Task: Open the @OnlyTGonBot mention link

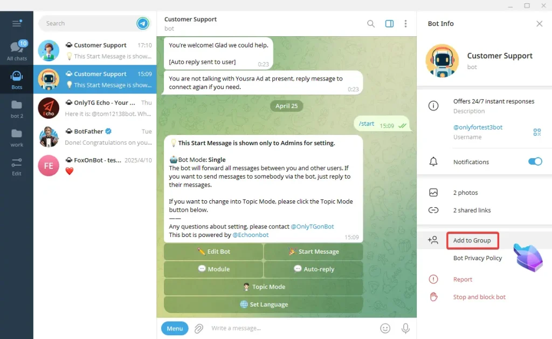Action: tap(312, 227)
